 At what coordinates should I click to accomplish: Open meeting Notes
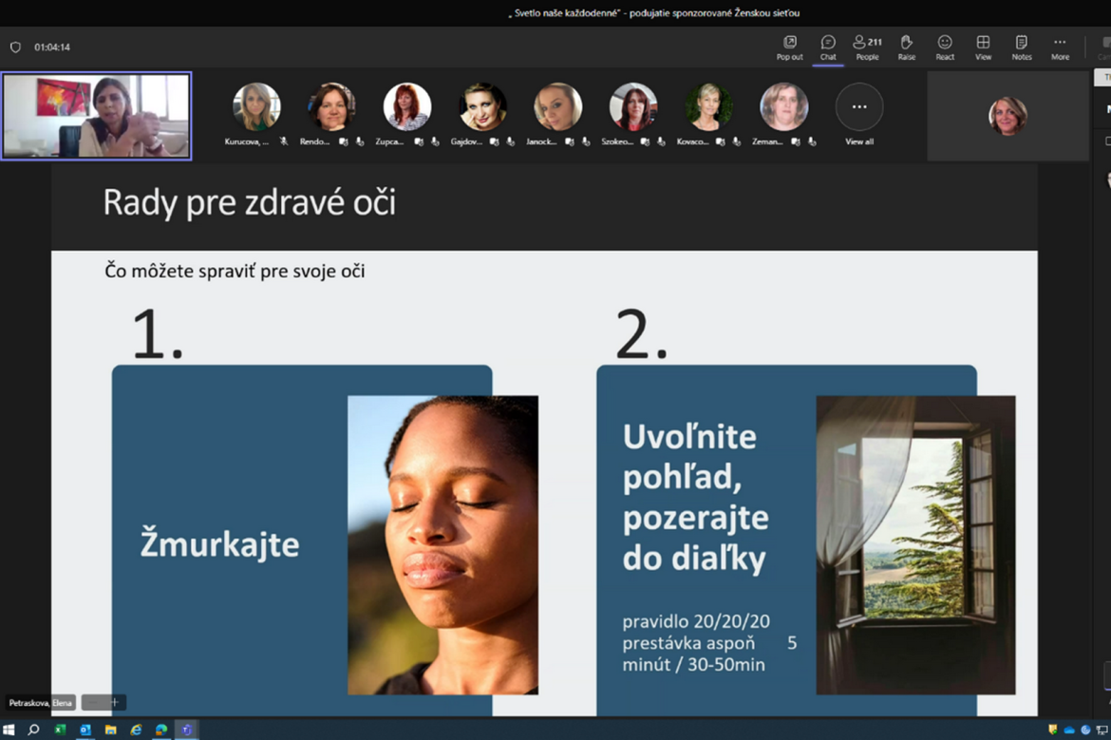tap(1021, 47)
